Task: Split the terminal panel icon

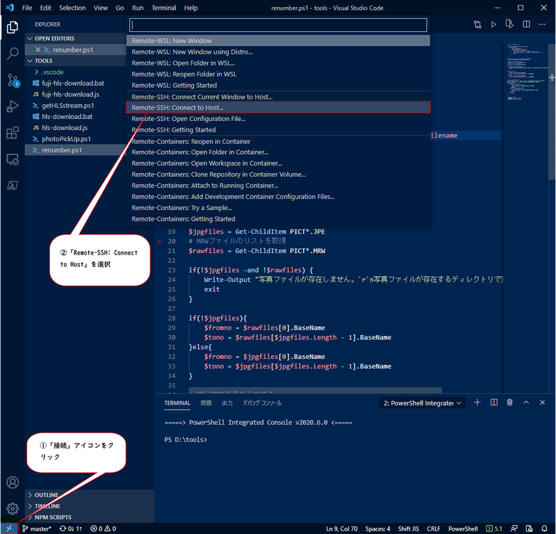Action: point(493,403)
